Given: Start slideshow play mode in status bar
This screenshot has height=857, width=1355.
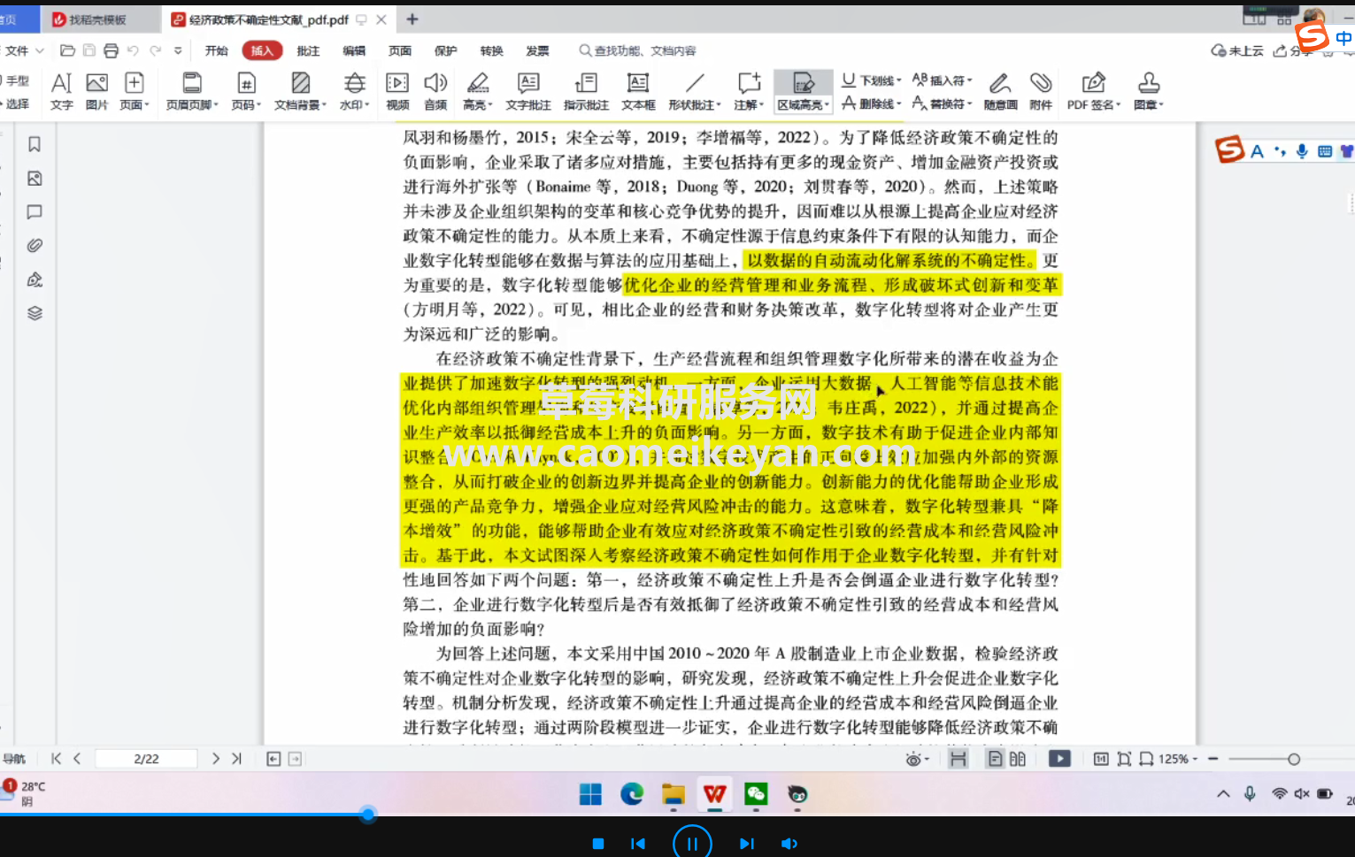Looking at the screenshot, I should click(x=1059, y=759).
